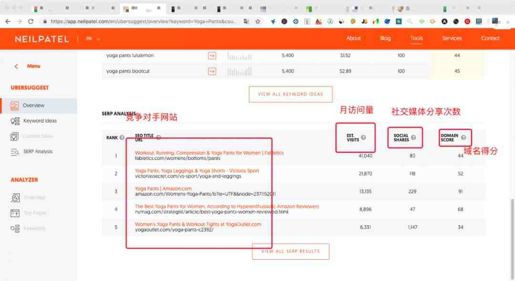Image resolution: width=515 pixels, height=281 pixels.
Task: Click the 41,040 visits value
Action: 365,156
